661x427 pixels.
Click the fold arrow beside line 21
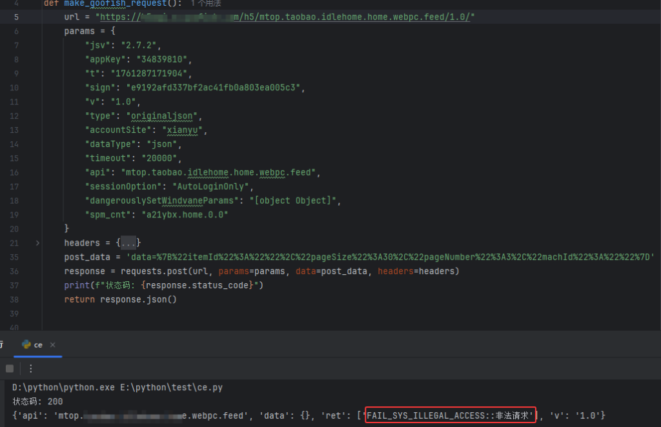pyautogui.click(x=37, y=243)
